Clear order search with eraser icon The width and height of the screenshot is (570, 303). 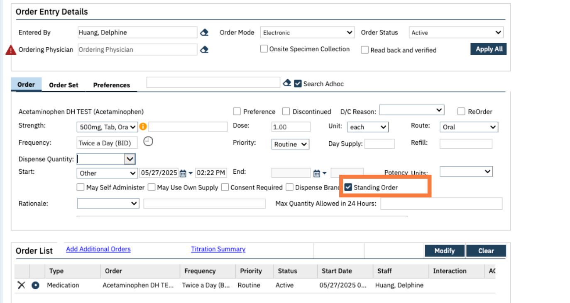287,83
